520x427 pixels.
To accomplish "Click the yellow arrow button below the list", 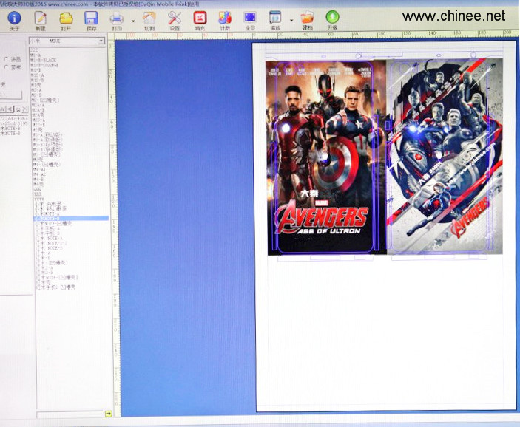I will pos(108,414).
